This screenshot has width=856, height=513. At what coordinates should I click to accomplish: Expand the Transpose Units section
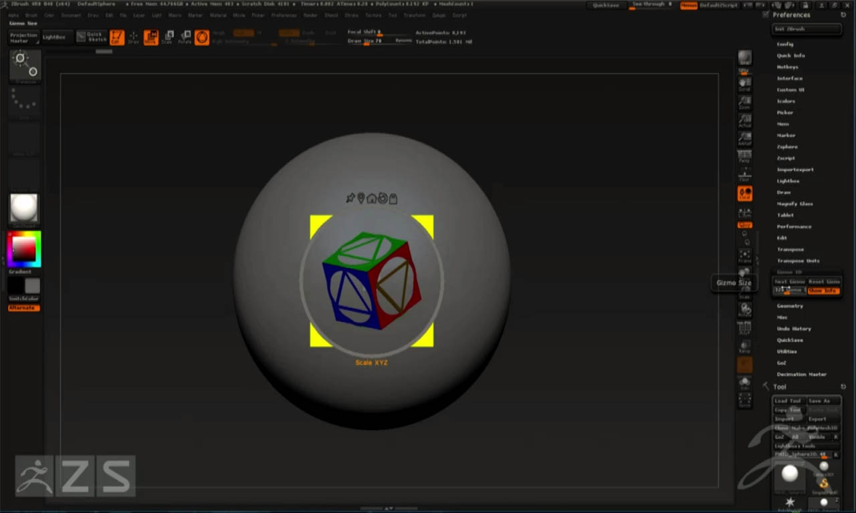point(798,261)
